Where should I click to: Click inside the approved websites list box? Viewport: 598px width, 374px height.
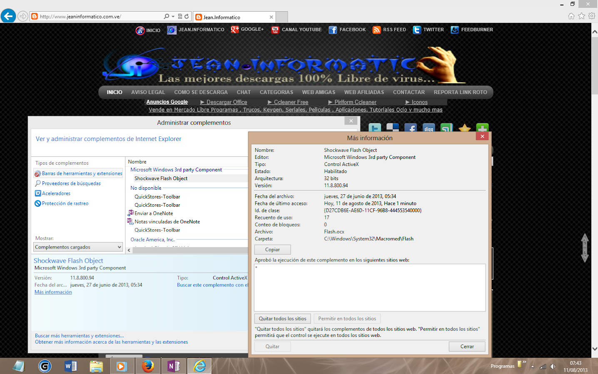370,288
